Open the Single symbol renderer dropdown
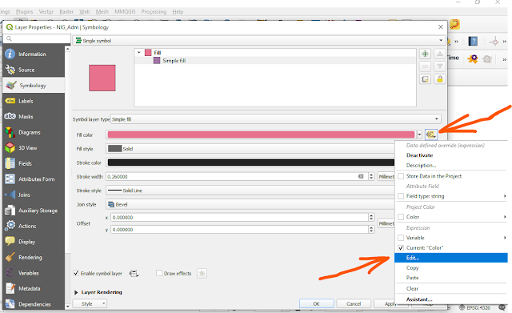 point(259,41)
